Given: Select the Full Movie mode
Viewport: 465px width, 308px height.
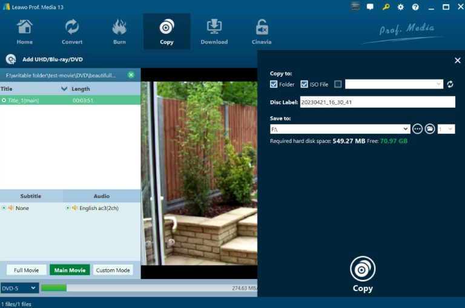Looking at the screenshot, I should click(26, 270).
